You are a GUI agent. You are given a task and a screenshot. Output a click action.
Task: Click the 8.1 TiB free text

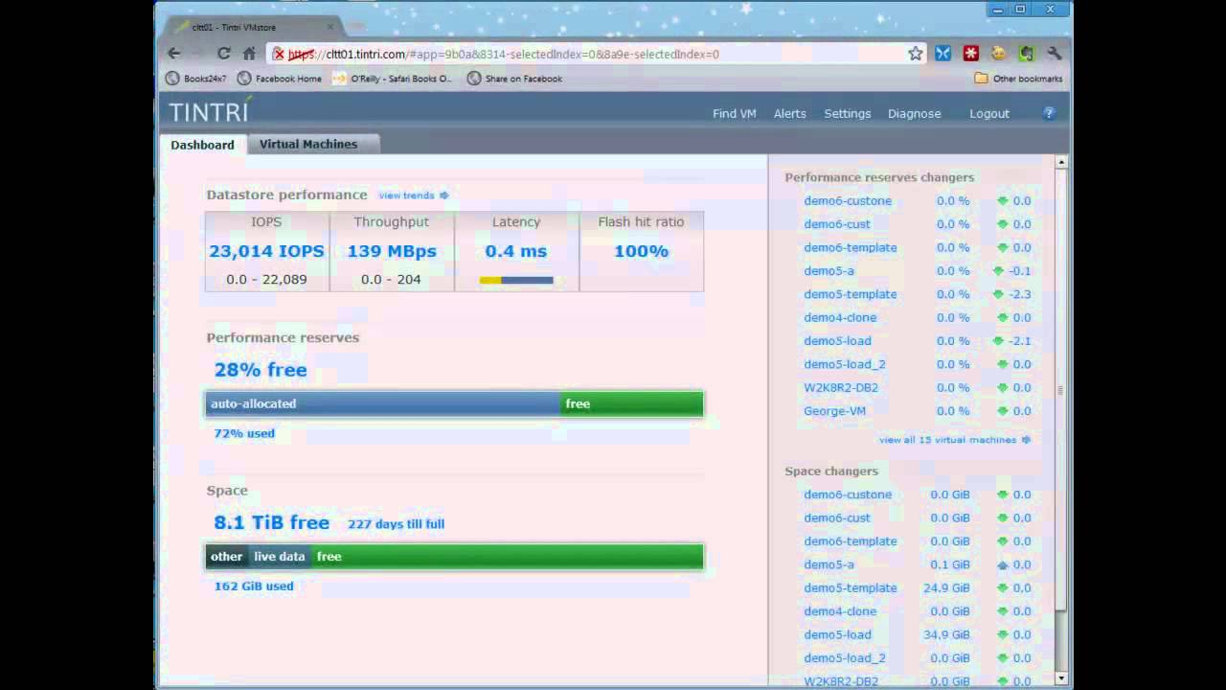[272, 522]
